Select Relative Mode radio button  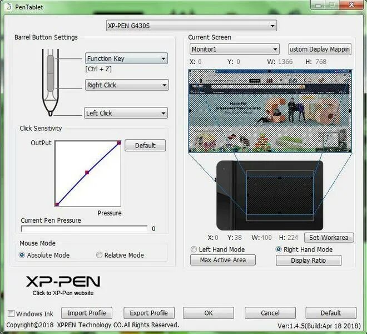[x=99, y=255]
